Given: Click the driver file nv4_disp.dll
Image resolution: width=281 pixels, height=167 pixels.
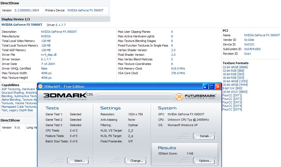Looking at the screenshot, I should (49, 55).
